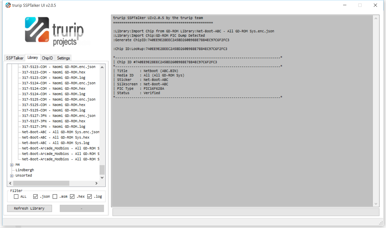Click the Refresh Library button
386x228 pixels.
[x=29, y=208]
